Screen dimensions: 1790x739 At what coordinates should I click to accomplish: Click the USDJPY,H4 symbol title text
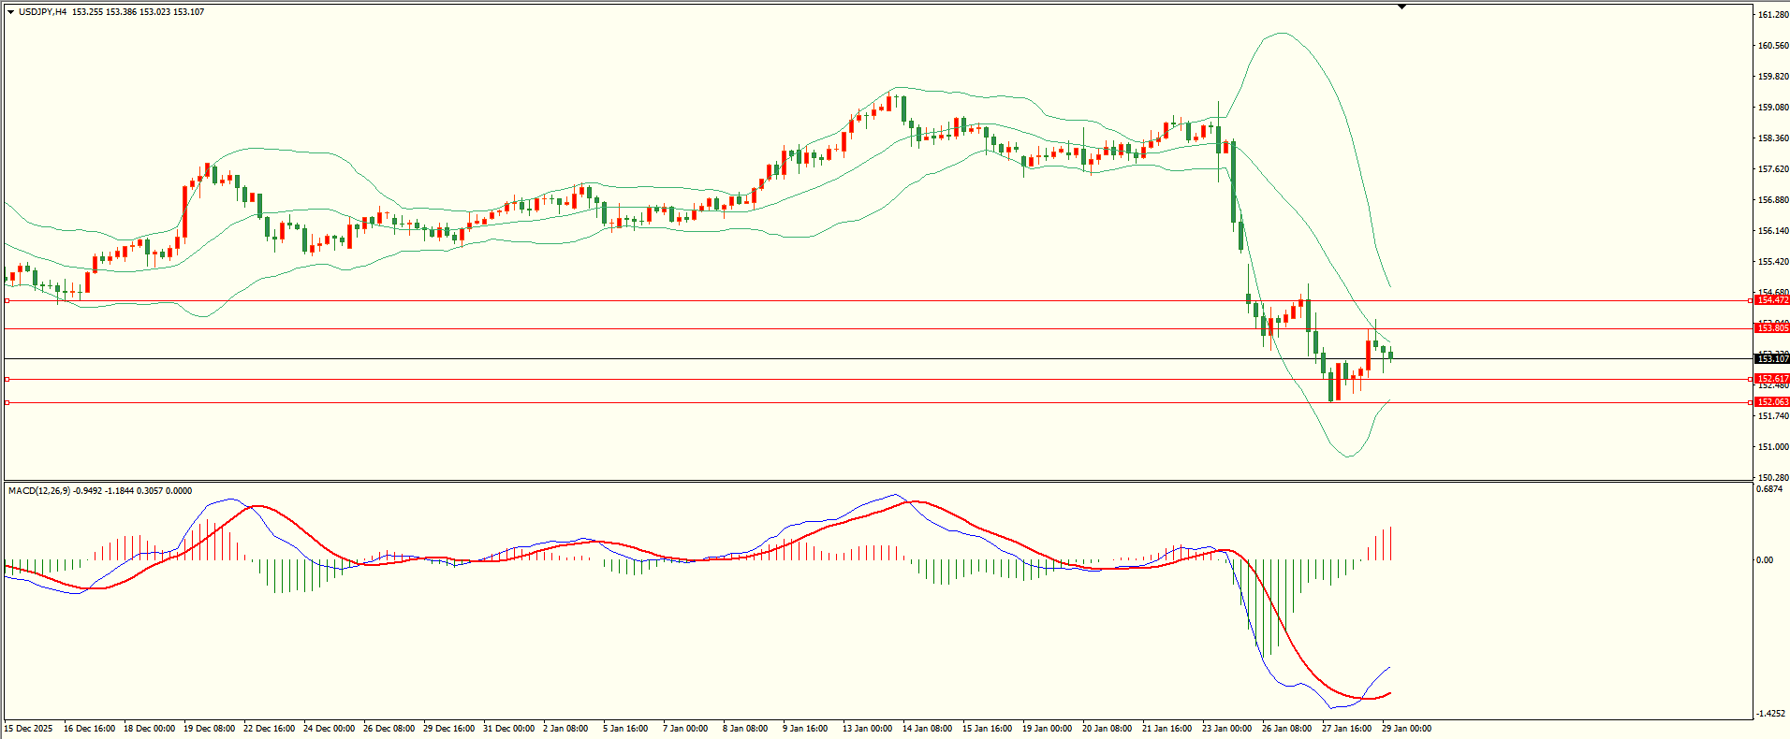click(42, 12)
